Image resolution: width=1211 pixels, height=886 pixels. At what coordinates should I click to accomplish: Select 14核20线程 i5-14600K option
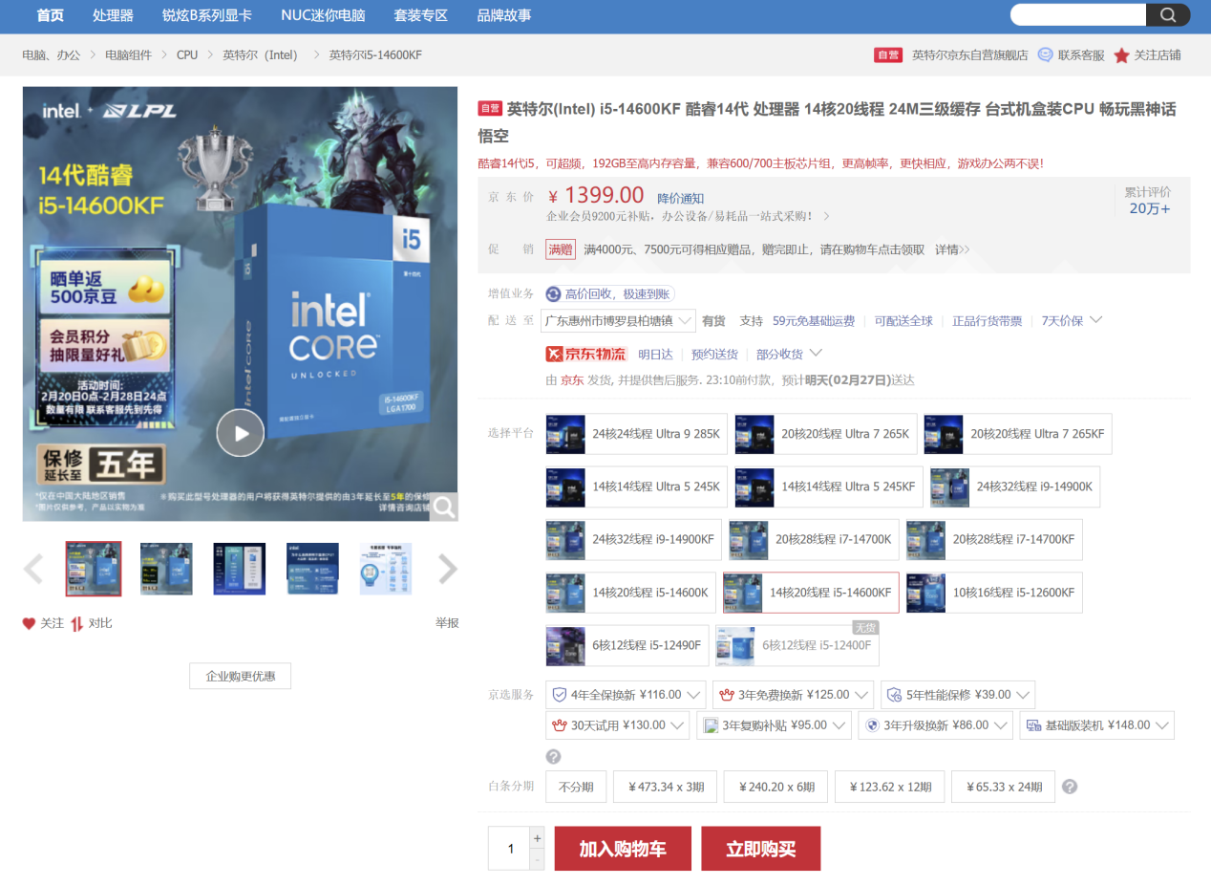[630, 593]
